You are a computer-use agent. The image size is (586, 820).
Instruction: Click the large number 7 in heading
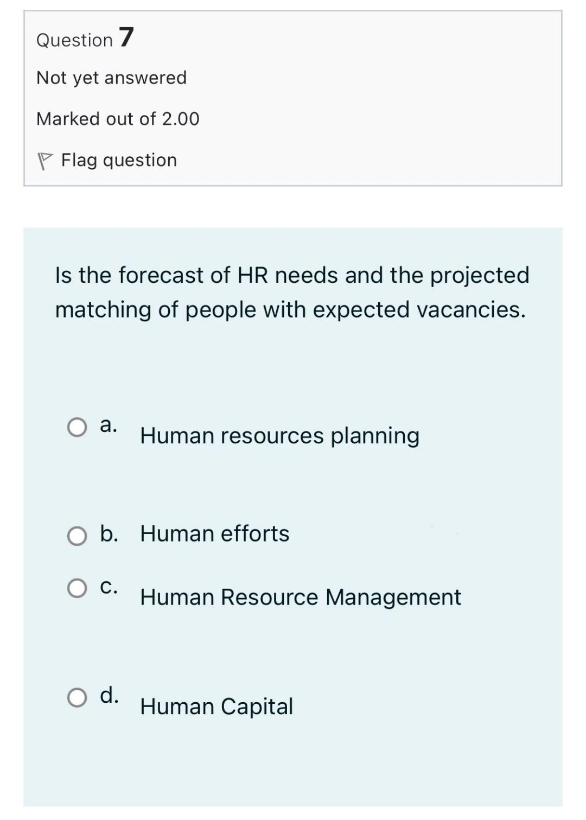[125, 37]
